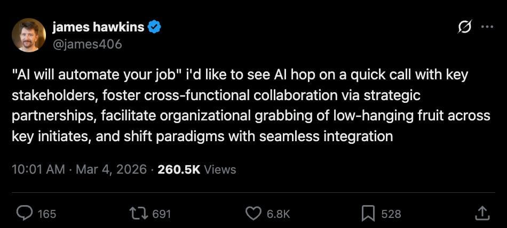Click the 260.5K view count number
The height and width of the screenshot is (228, 507).
(x=179, y=169)
